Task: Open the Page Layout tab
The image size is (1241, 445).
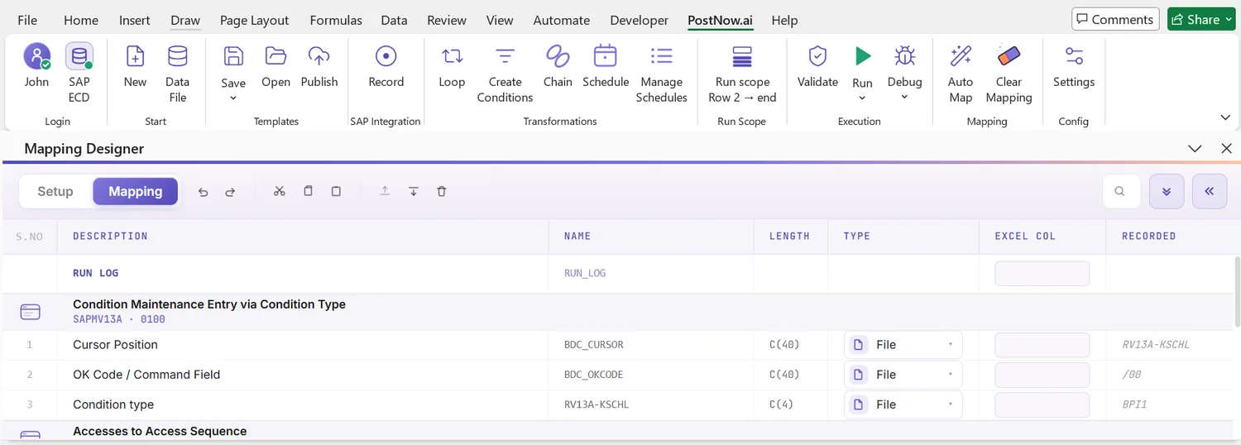Action: coord(255,20)
